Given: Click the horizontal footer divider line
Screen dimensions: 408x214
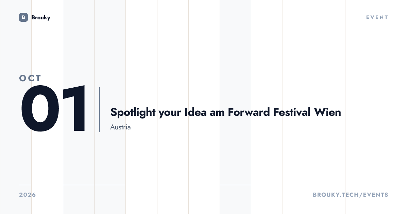Looking at the screenshot, I should point(204,185).
